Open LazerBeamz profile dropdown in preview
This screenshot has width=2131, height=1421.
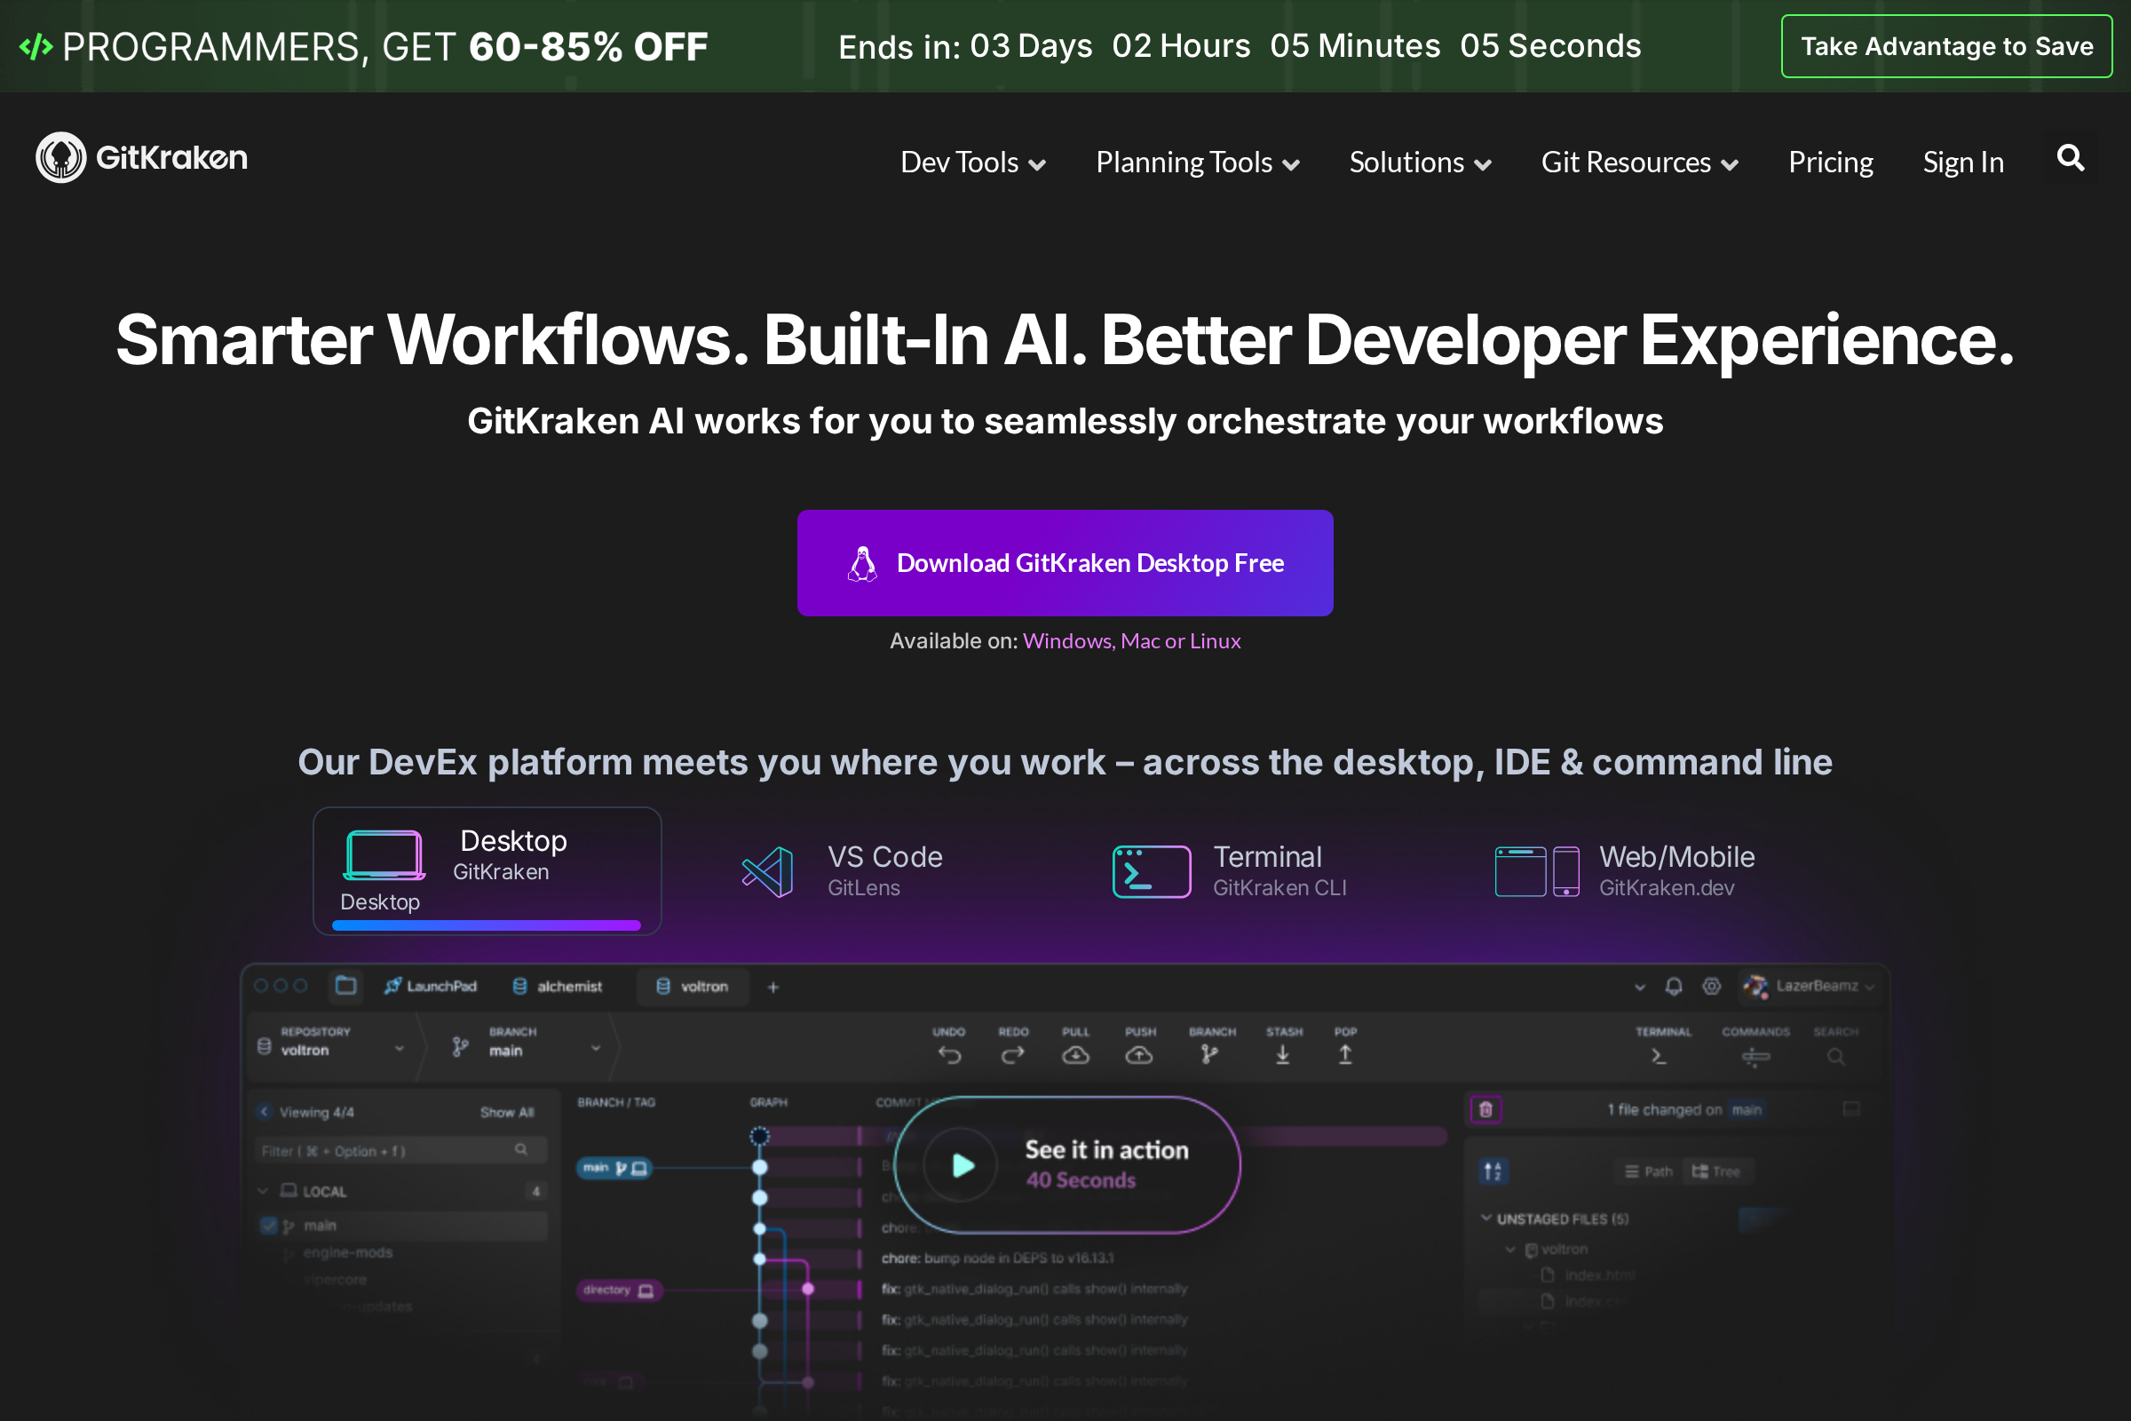(x=1809, y=986)
